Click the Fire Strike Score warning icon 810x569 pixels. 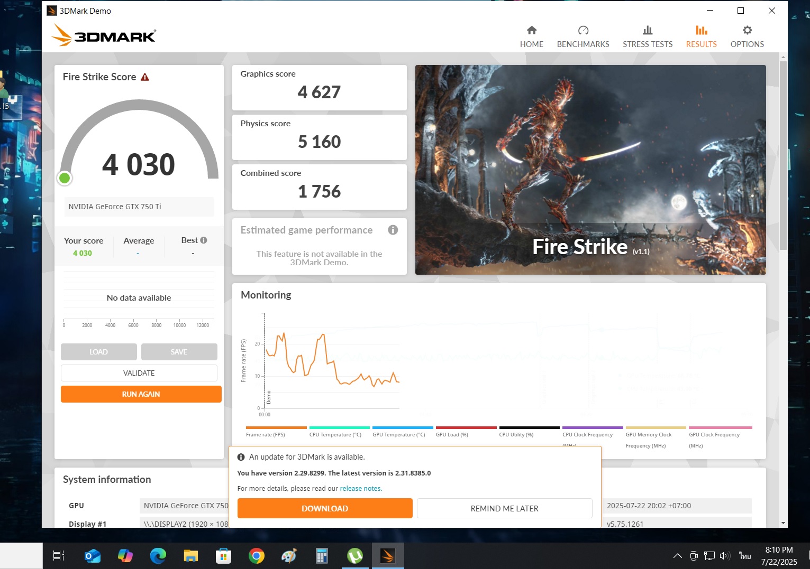(145, 77)
